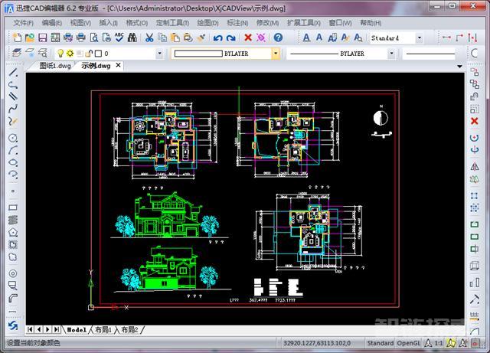Click the red X Erase tool in right toolbar

pos(475,121)
